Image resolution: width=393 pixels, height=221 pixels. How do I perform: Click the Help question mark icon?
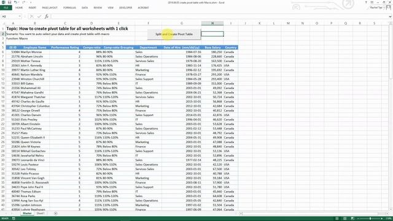(x=366, y=2)
